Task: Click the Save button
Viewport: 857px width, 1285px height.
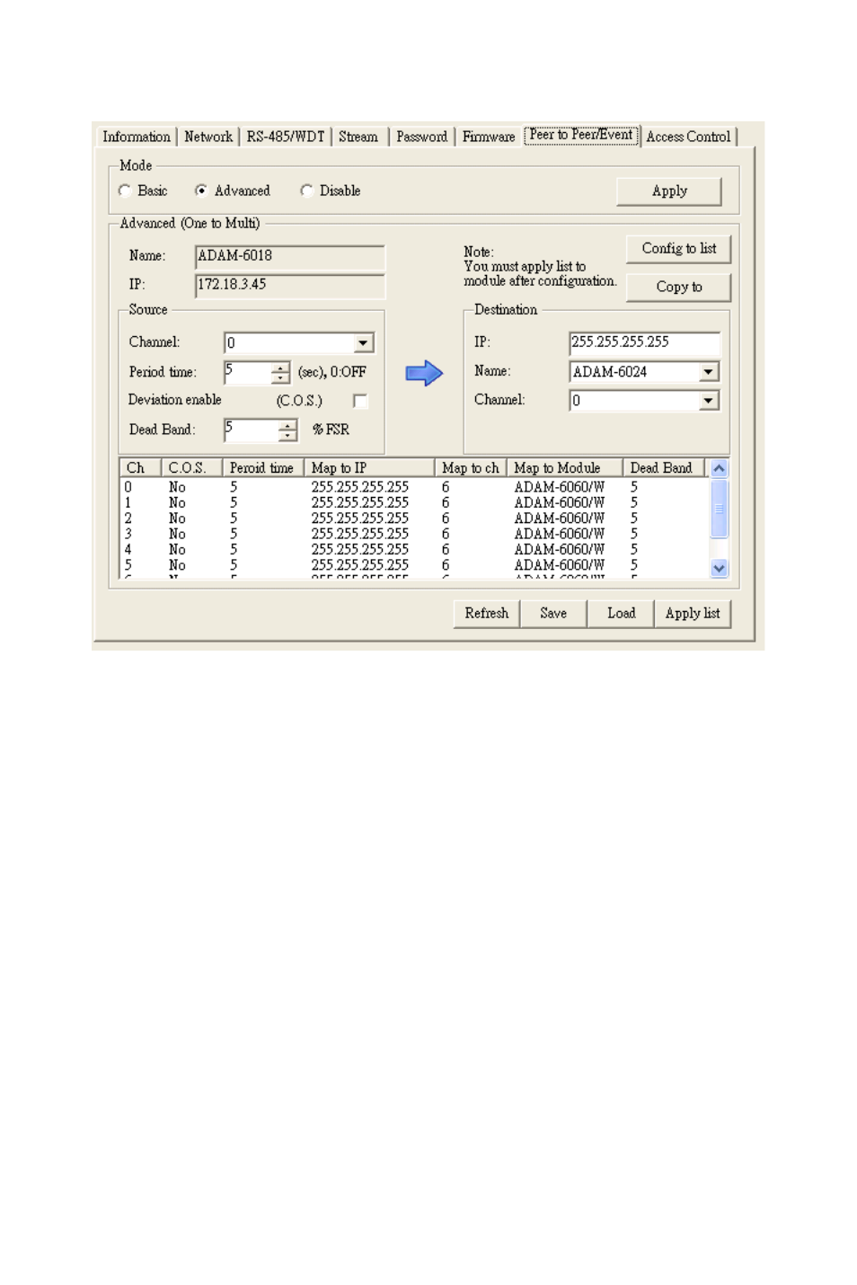Action: point(553,614)
